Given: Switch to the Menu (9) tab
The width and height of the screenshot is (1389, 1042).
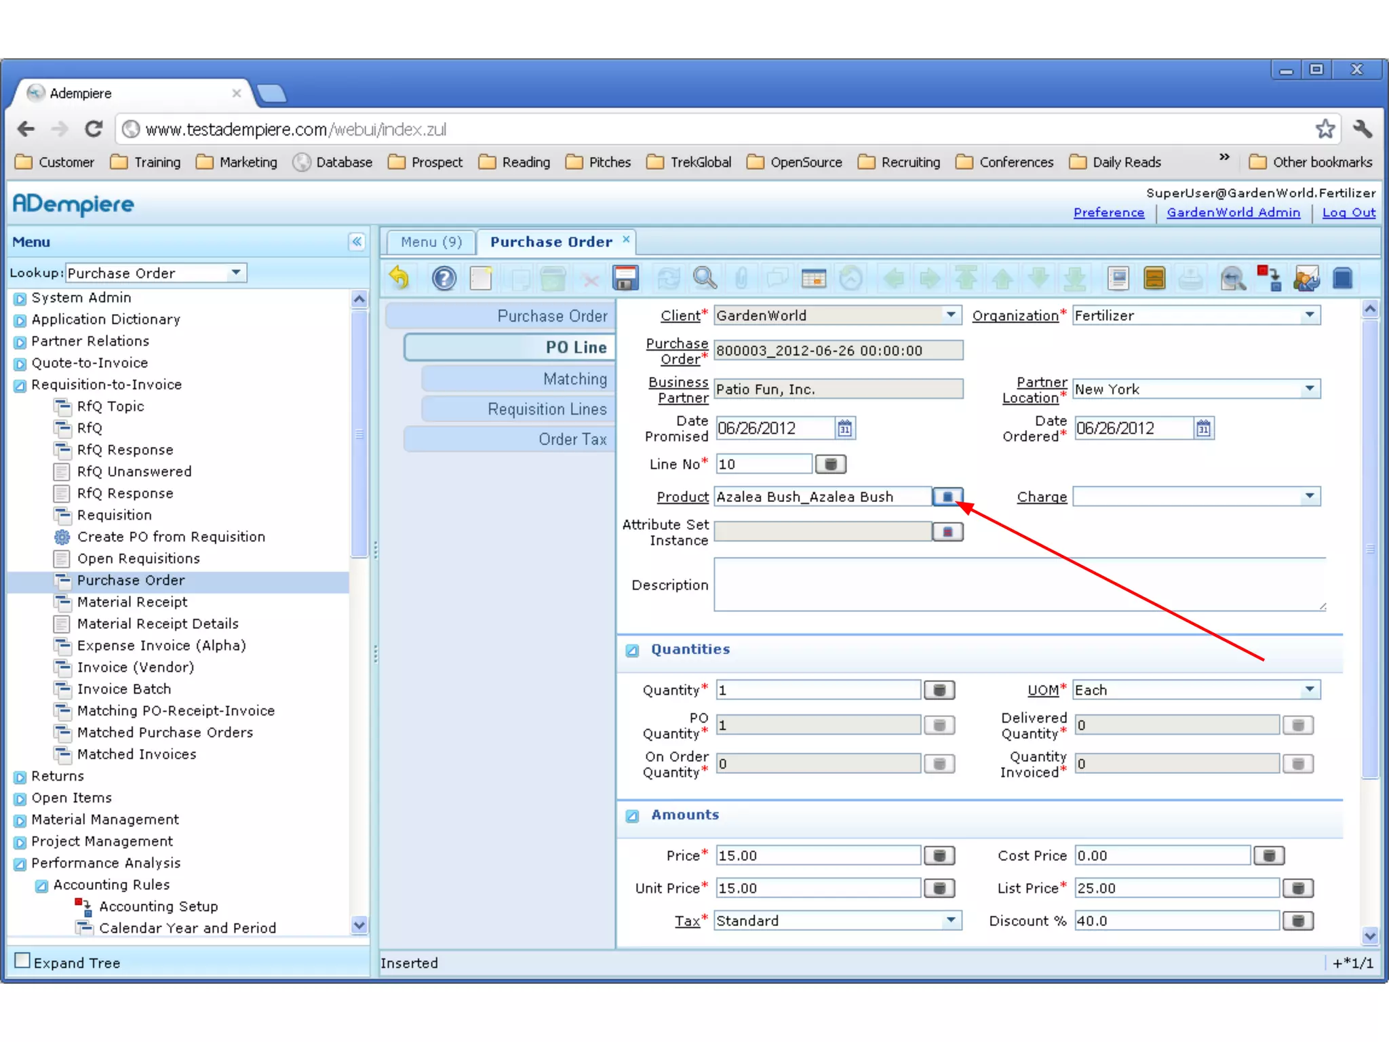Looking at the screenshot, I should 431,242.
